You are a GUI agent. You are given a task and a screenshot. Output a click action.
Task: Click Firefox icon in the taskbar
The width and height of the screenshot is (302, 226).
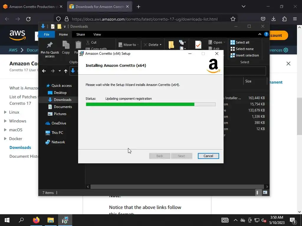36,220
